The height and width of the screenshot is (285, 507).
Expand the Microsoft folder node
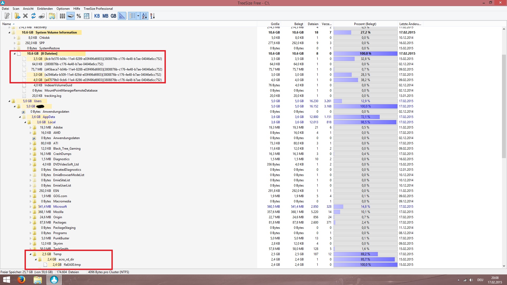coord(30,207)
